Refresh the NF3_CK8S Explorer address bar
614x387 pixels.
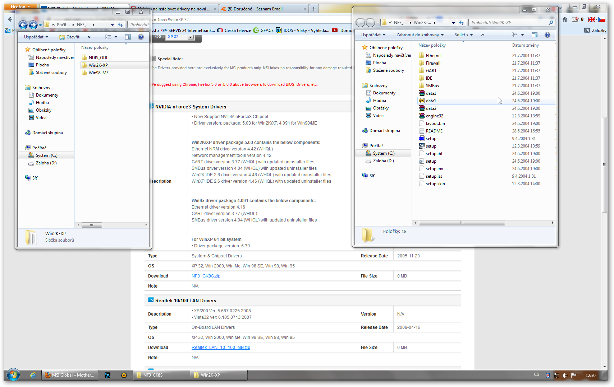tap(120, 25)
